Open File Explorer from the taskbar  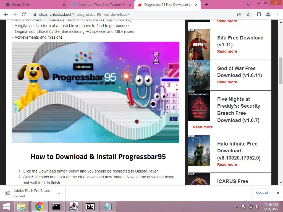[21, 206]
